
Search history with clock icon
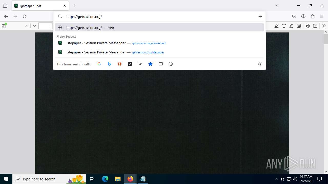(x=171, y=64)
